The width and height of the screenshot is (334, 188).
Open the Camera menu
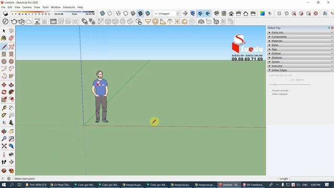click(x=27, y=7)
